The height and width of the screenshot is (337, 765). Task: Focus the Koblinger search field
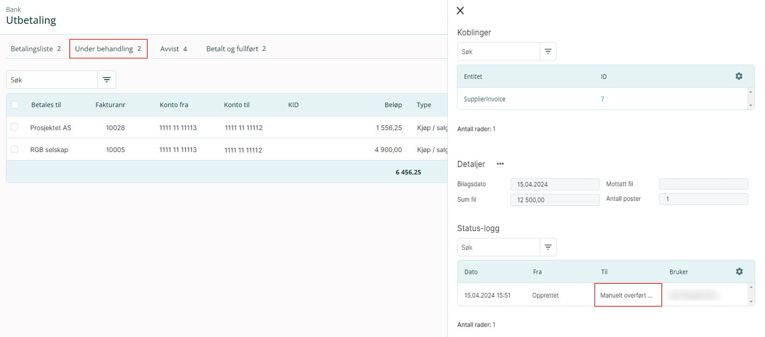click(x=498, y=52)
